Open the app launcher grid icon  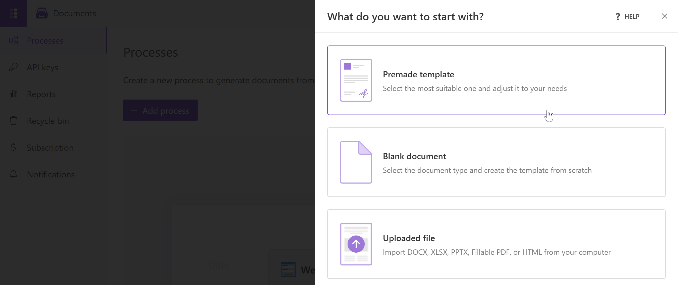click(13, 13)
